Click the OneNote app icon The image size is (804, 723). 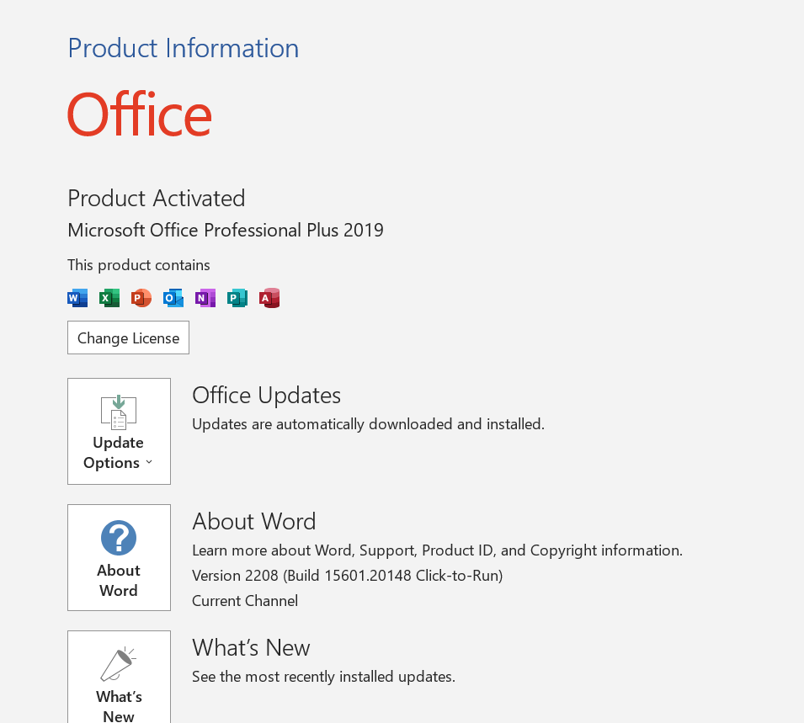(205, 297)
